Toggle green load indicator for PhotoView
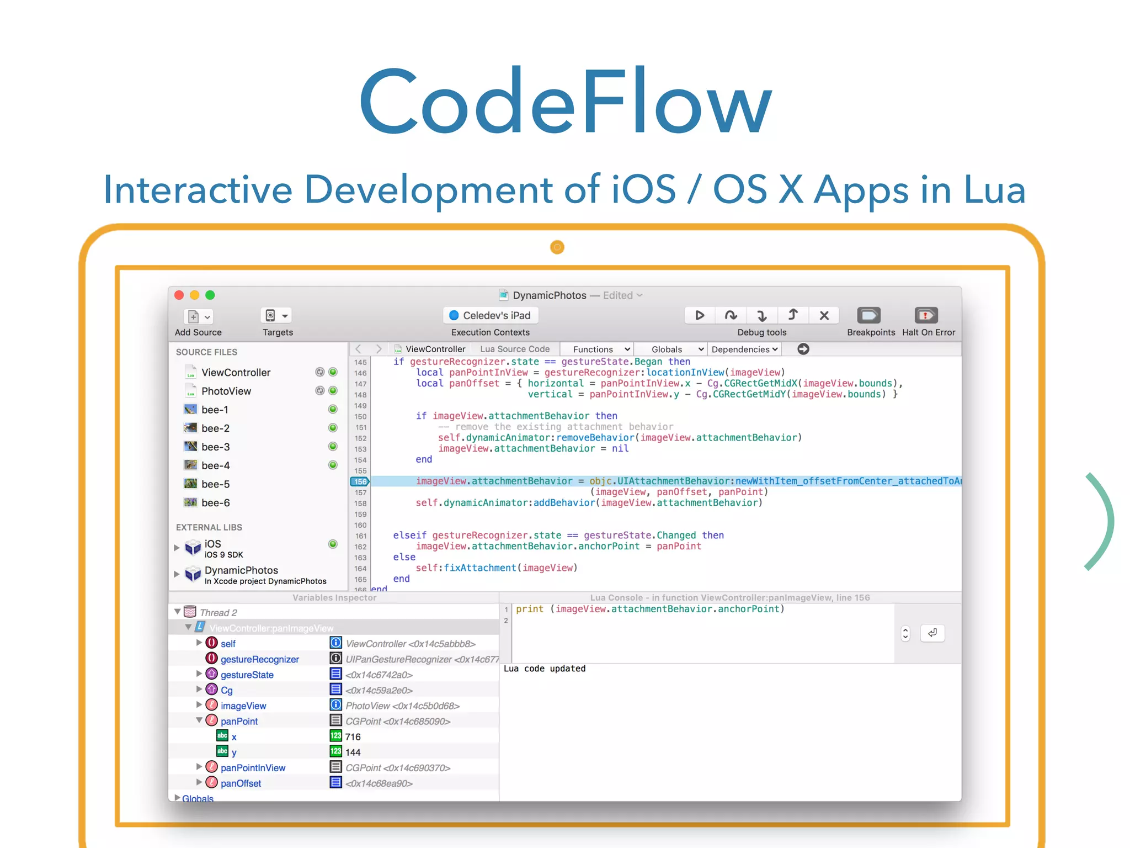Viewport: 1130px width, 848px height. (x=333, y=391)
